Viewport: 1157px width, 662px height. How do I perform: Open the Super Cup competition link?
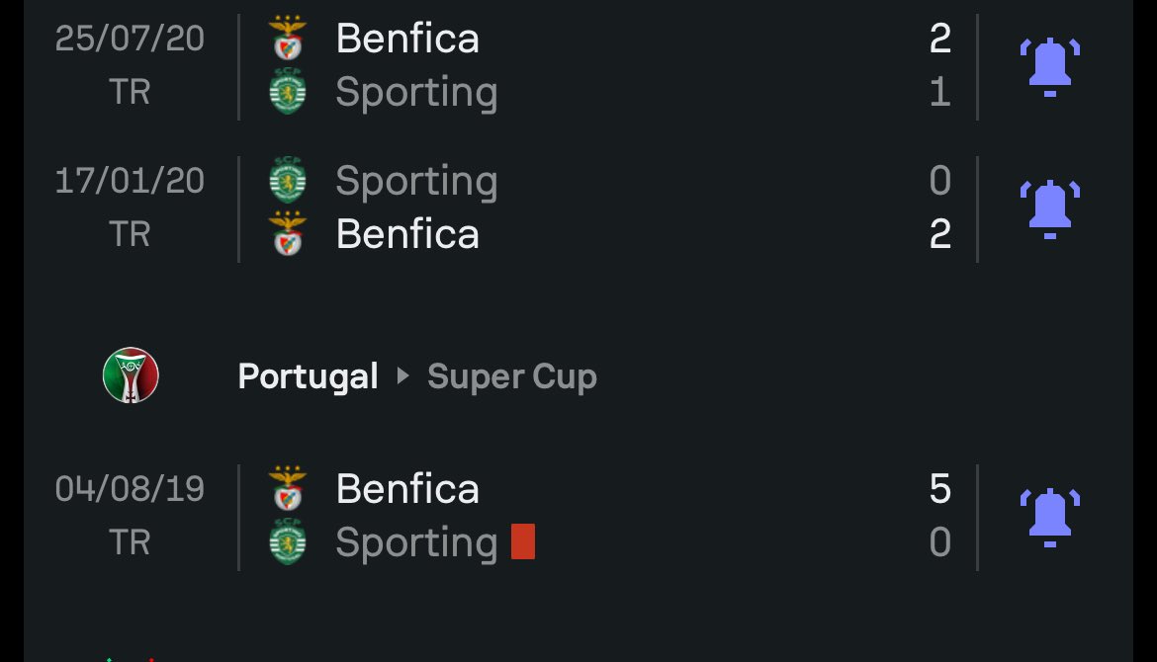coord(512,376)
